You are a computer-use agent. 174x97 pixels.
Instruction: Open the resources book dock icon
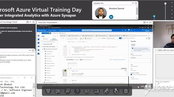point(97,91)
